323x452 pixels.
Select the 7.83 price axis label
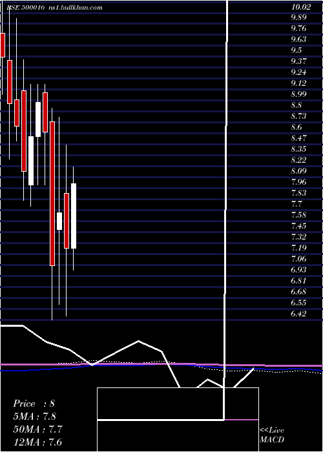[298, 193]
